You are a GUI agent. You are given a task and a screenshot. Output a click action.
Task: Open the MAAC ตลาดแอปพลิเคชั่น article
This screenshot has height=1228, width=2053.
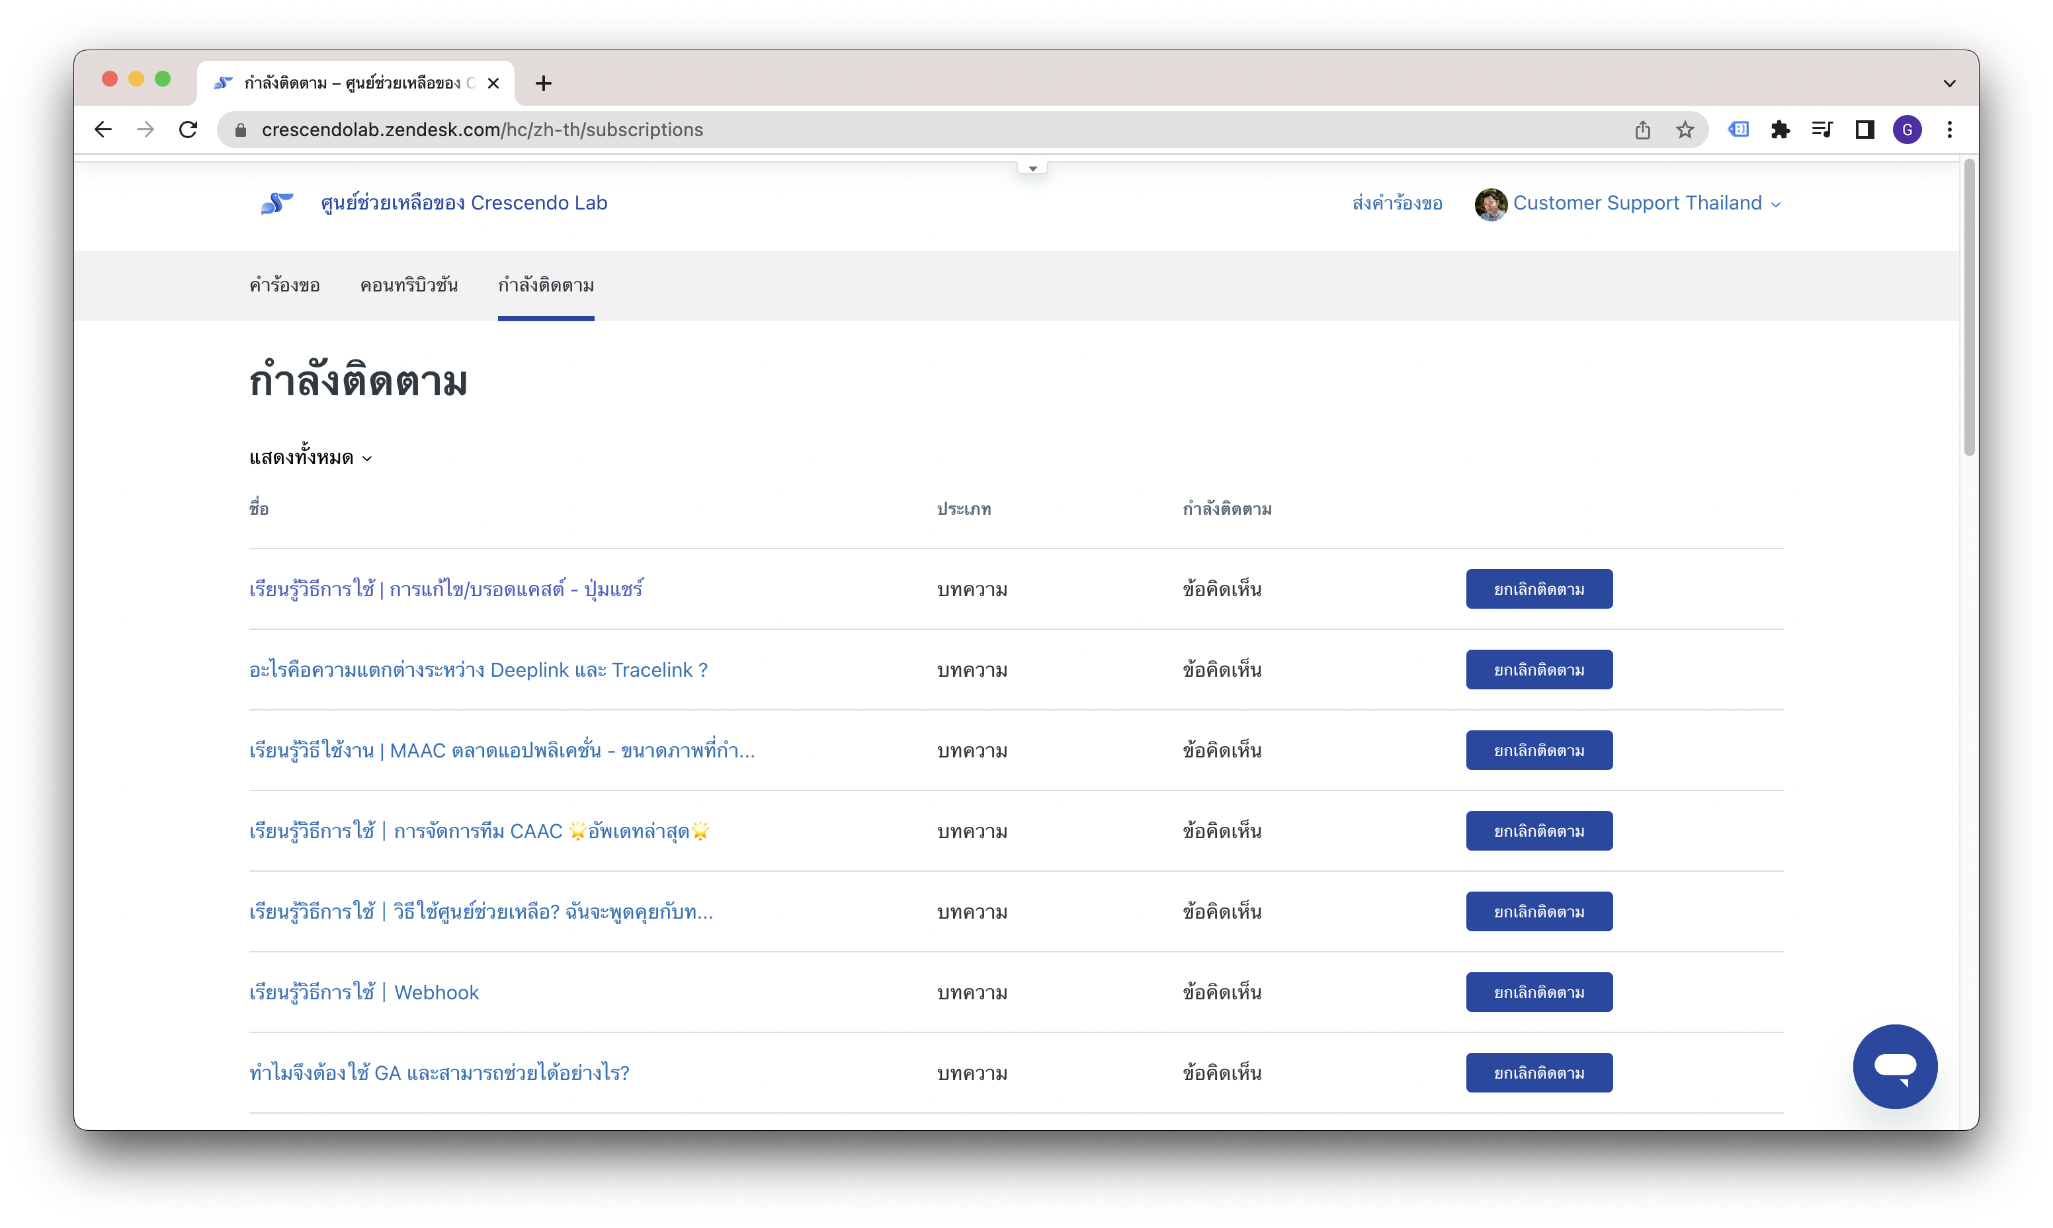[x=503, y=749]
